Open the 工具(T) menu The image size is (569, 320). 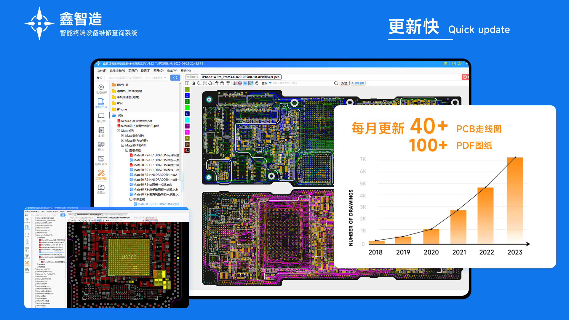click(x=133, y=71)
